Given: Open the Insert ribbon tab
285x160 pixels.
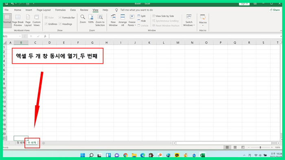Looking at the screenshot, I should coord(29,10).
